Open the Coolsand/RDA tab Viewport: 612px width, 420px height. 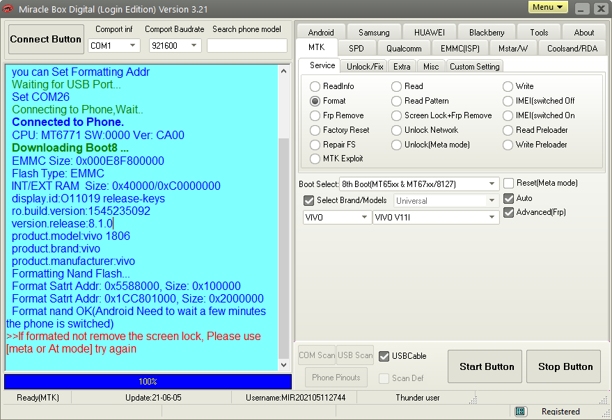click(572, 49)
